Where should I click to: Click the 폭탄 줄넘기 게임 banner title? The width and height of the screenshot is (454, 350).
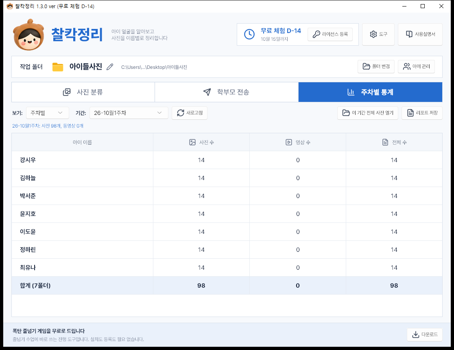click(49, 331)
